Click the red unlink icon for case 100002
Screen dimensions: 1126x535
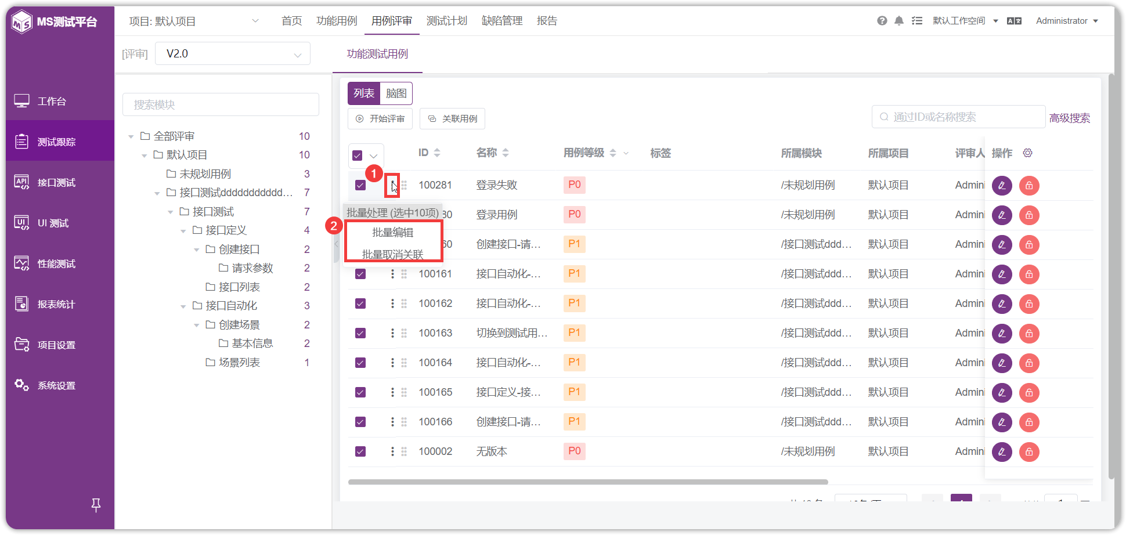[x=1029, y=451]
